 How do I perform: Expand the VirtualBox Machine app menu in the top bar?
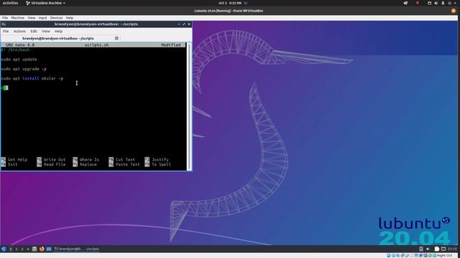coord(45,3)
